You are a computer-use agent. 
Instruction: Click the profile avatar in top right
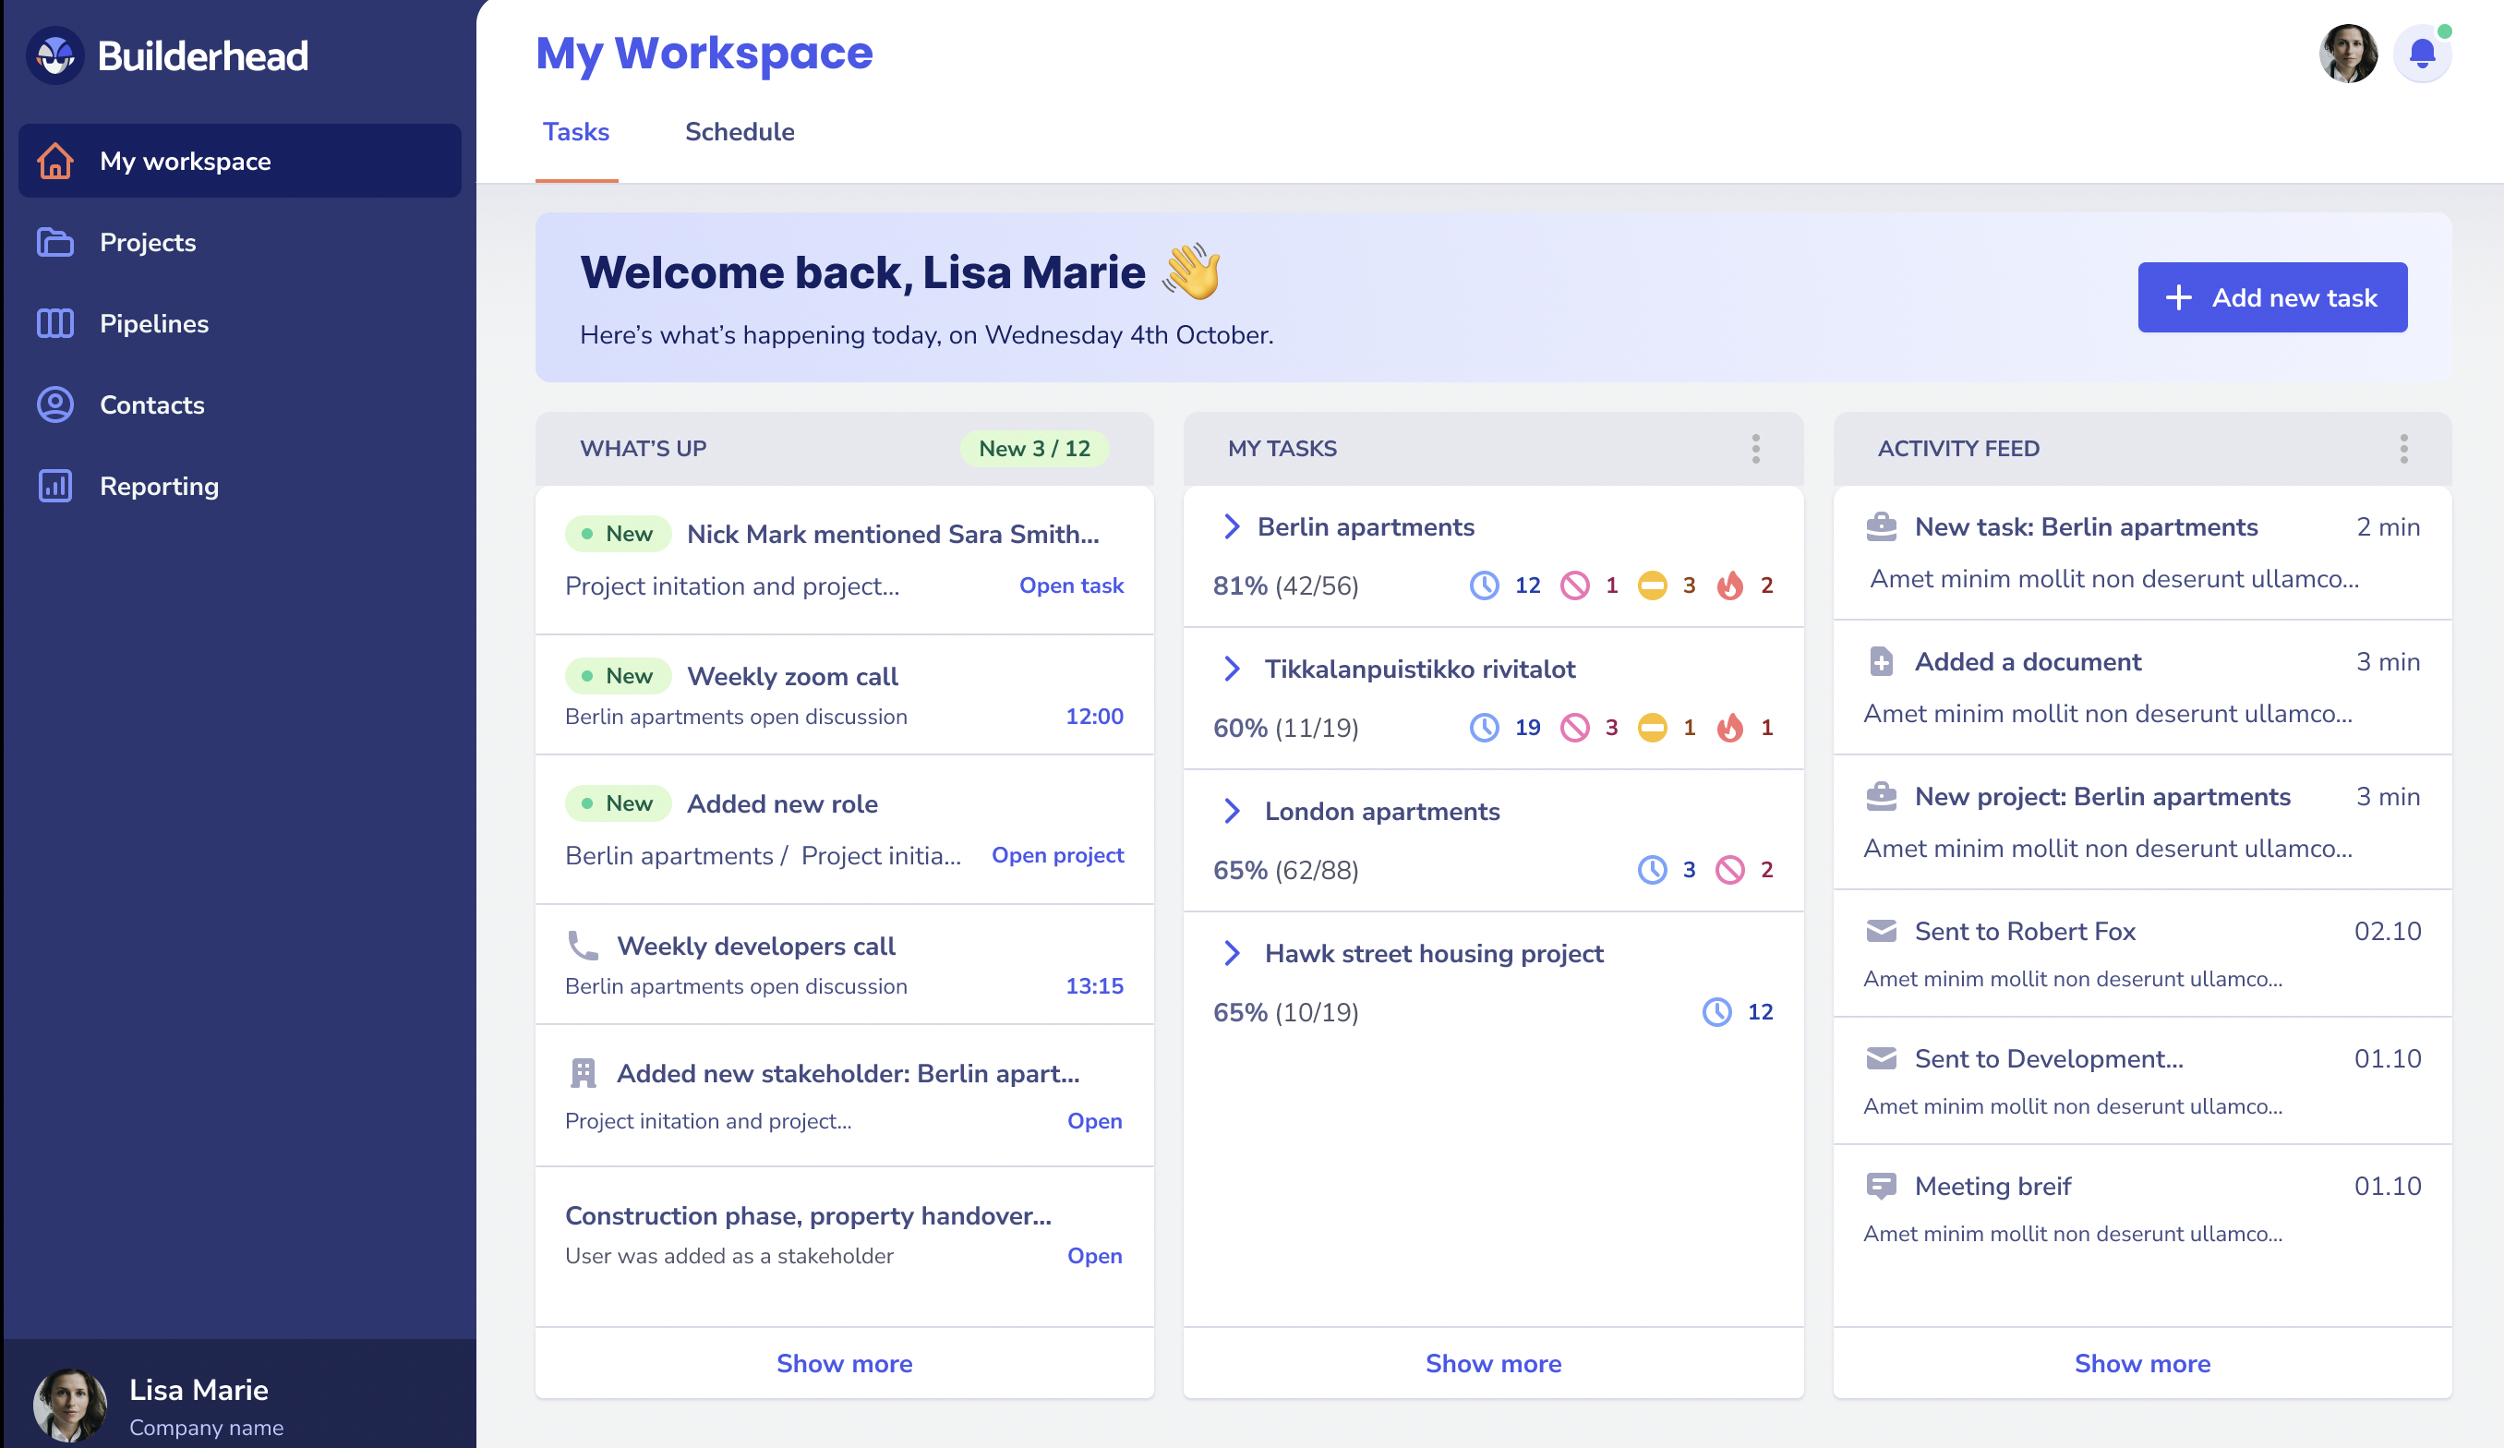pyautogui.click(x=2347, y=54)
